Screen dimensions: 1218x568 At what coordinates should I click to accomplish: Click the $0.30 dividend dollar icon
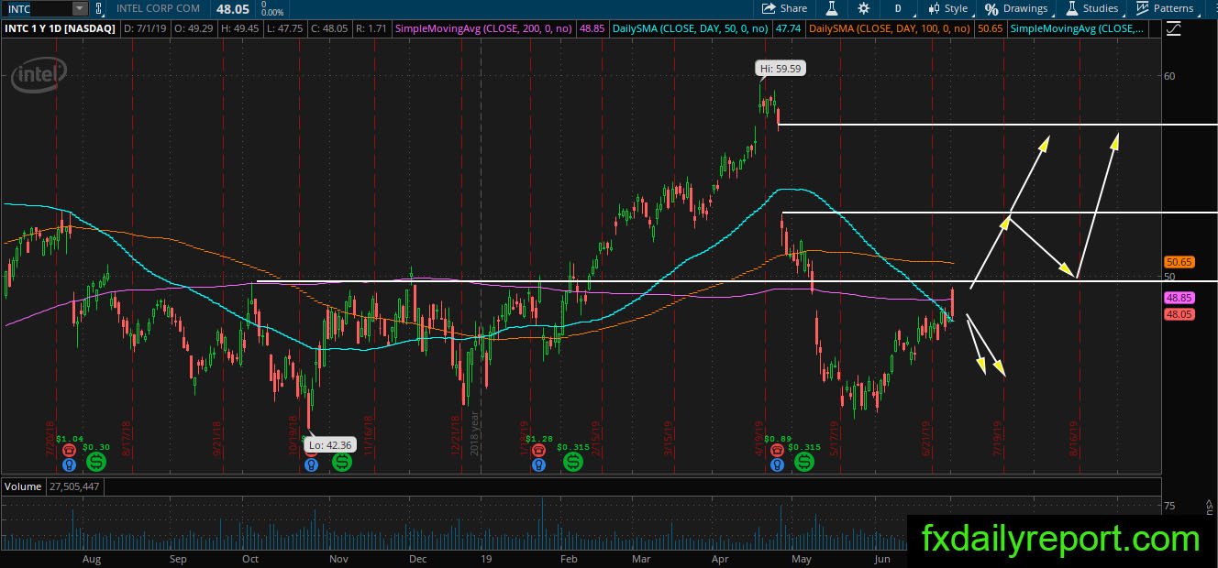(96, 462)
